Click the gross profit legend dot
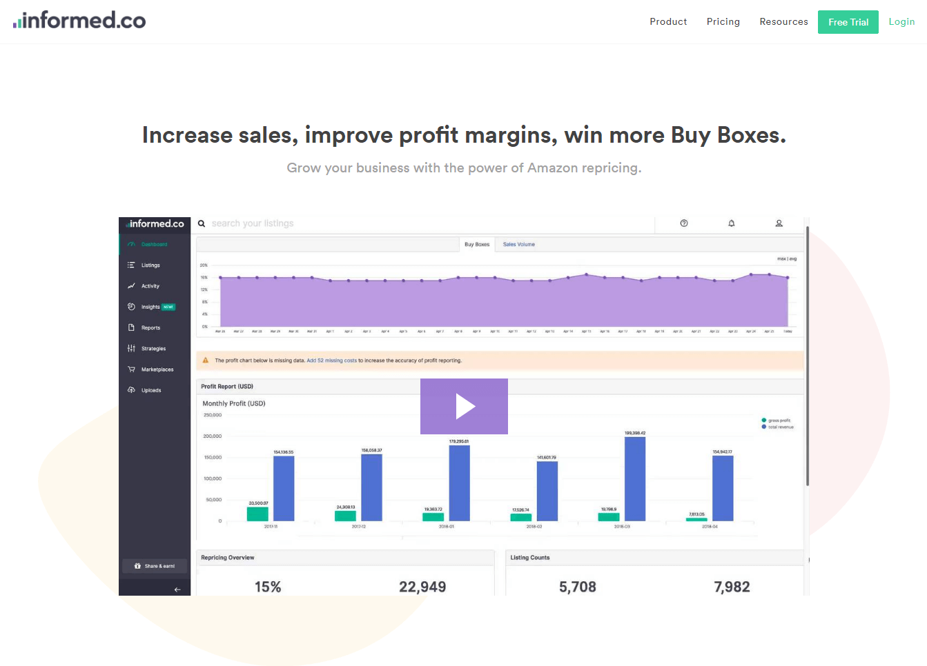 pyautogui.click(x=764, y=420)
